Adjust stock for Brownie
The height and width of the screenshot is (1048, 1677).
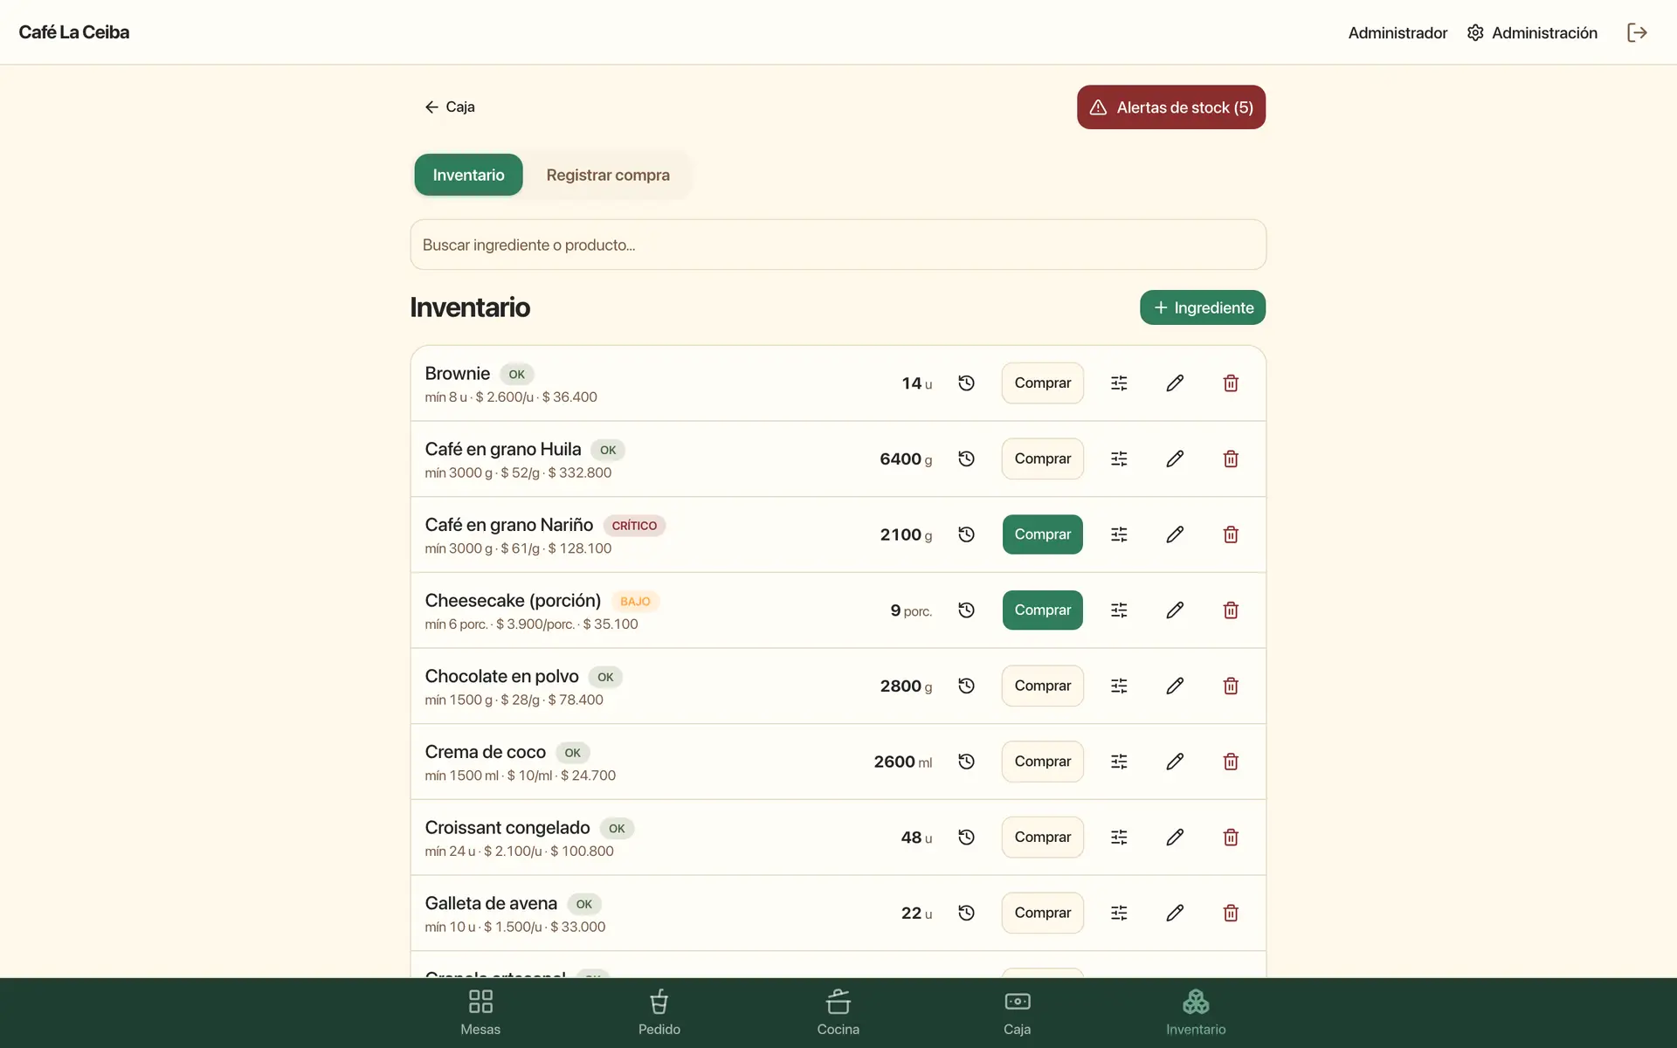point(1119,383)
